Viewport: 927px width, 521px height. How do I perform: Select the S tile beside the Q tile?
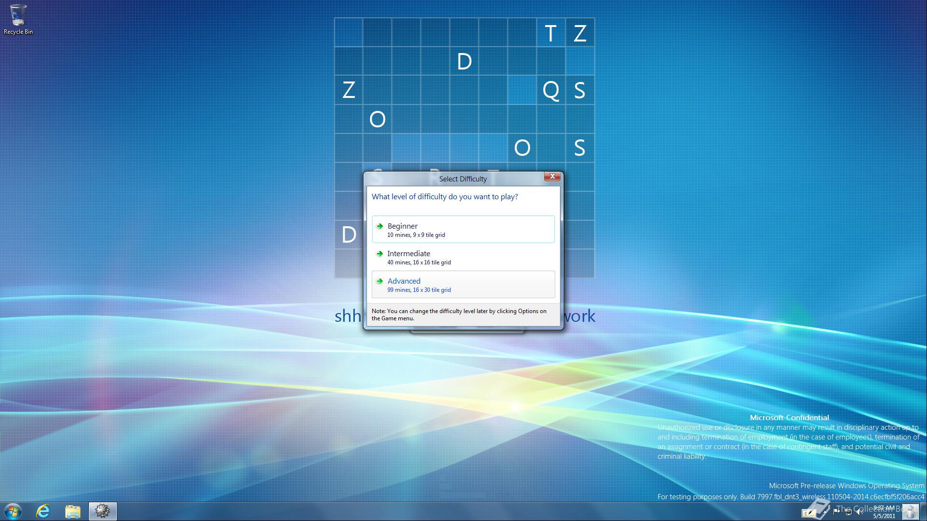click(579, 90)
